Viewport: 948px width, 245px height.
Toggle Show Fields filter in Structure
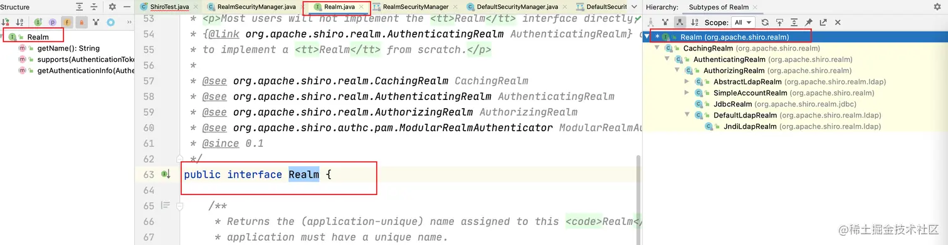coord(67,22)
